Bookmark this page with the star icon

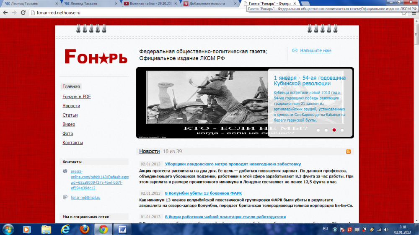404,13
